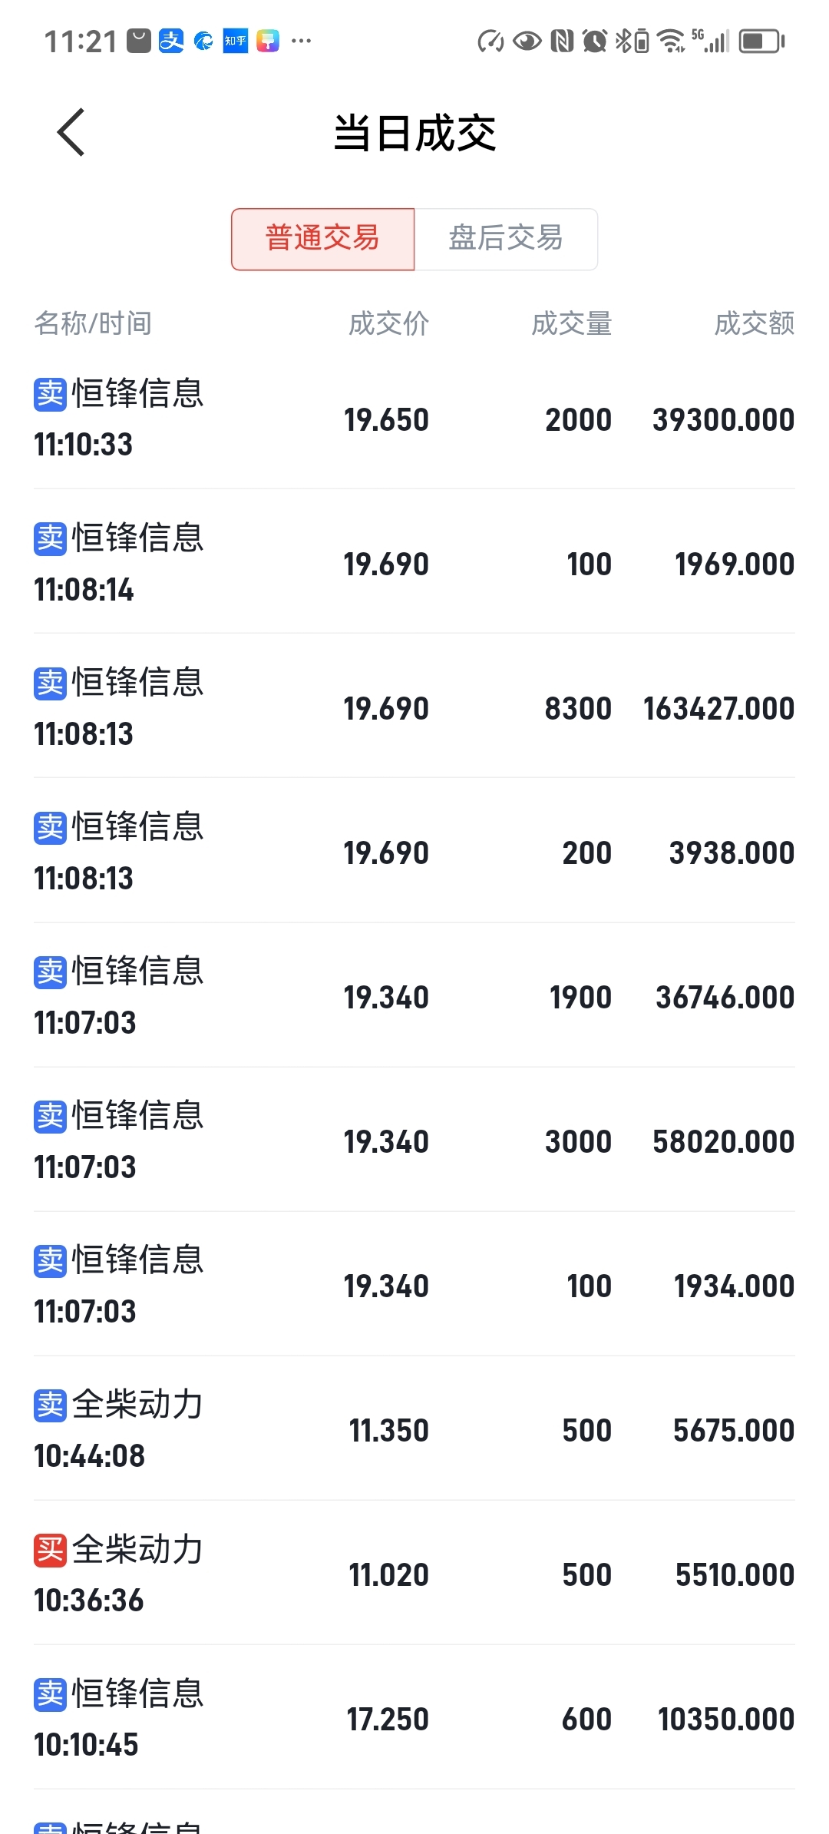Tap the red 买 badge for 全柴动力
Viewport: 829px width, 1834px height.
pyautogui.click(x=50, y=1550)
